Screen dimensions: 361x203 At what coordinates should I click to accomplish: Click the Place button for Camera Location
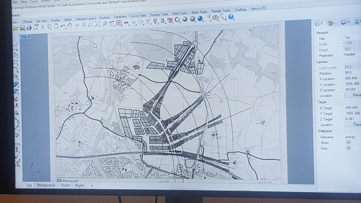pos(353,95)
